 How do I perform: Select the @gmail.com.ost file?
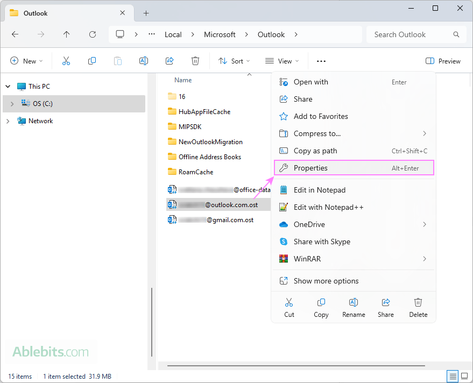[x=211, y=220]
